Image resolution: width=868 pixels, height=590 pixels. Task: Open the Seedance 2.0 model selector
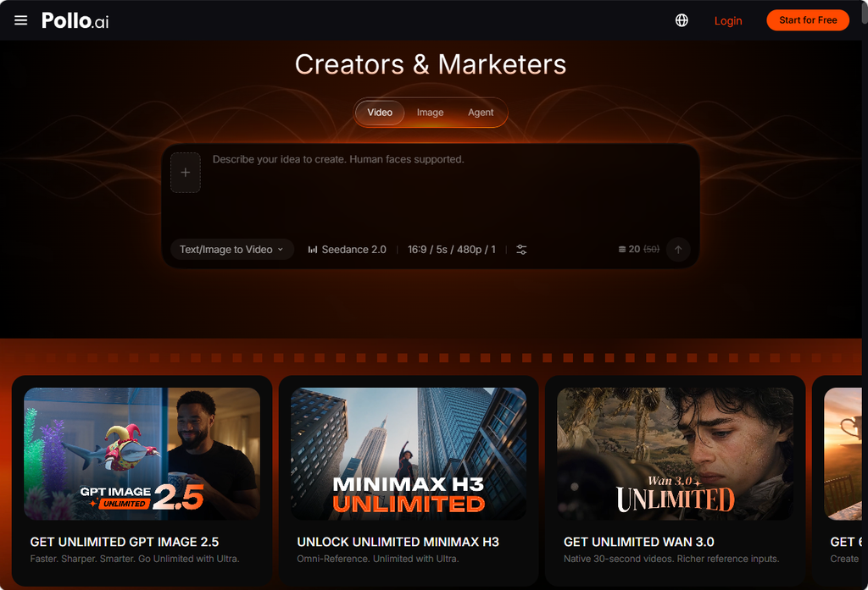[x=347, y=250]
